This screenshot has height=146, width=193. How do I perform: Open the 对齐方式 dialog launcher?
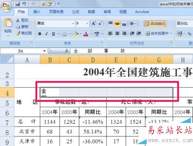171,42
